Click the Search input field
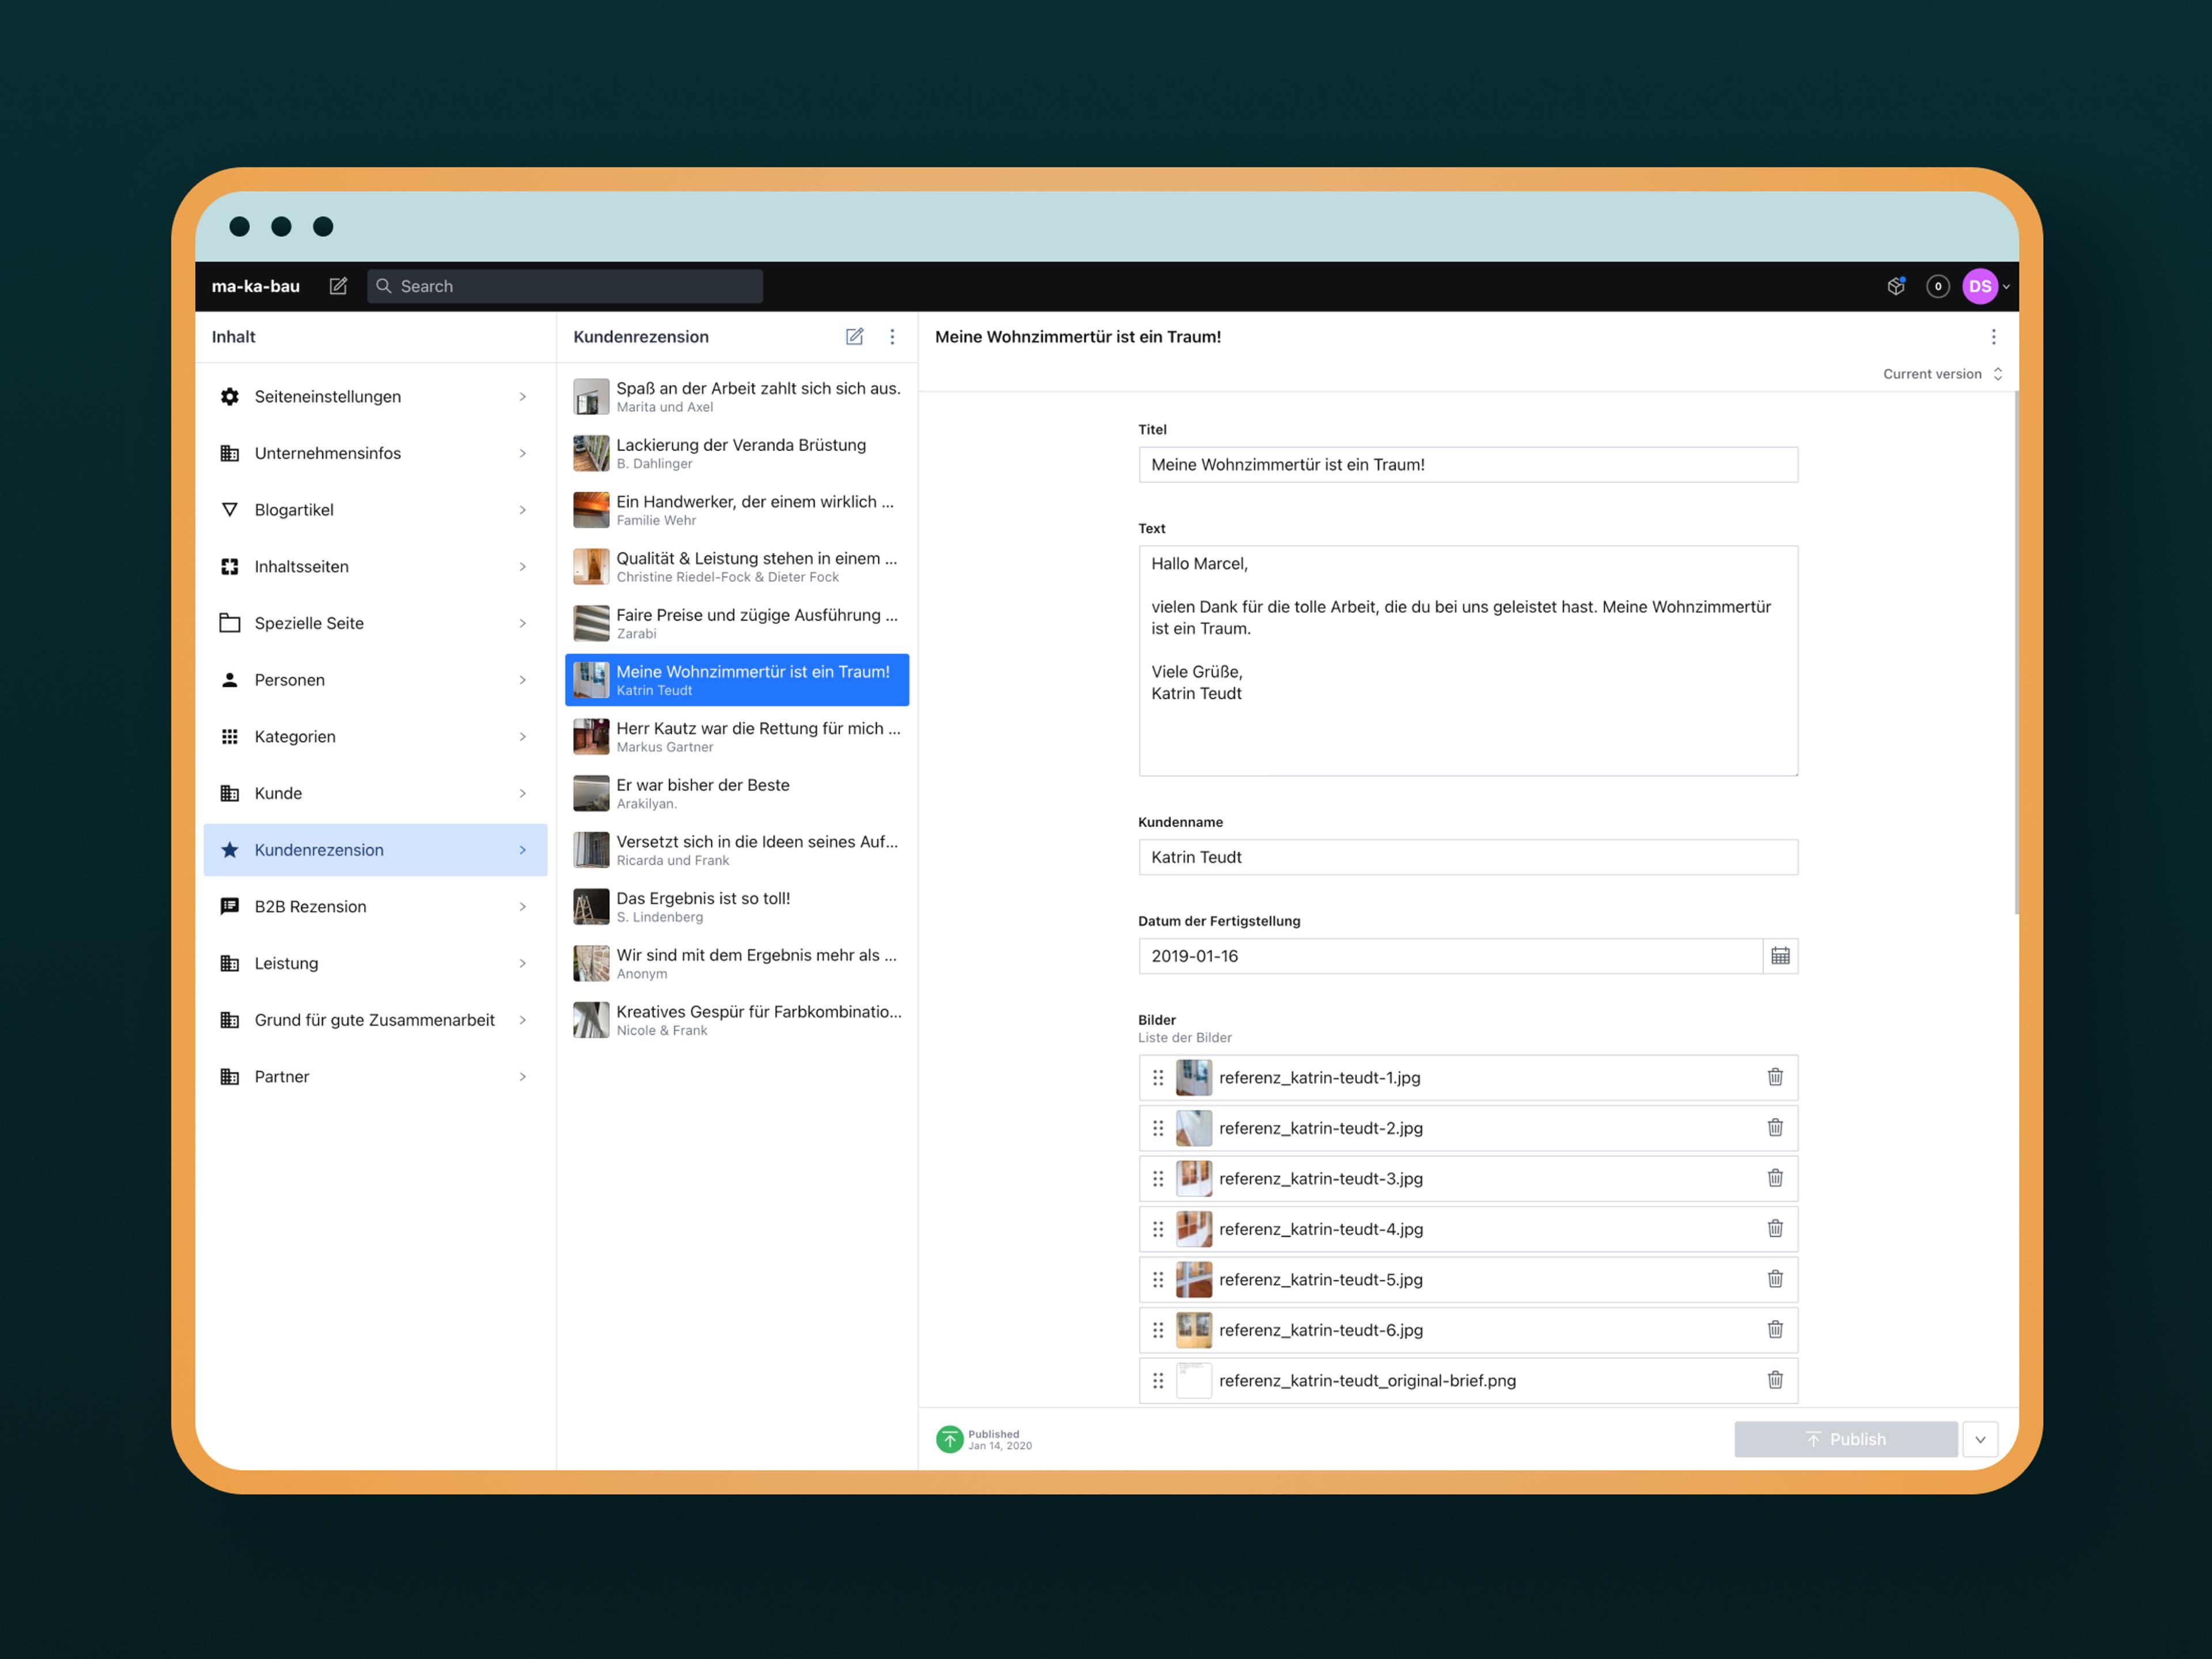Viewport: 2212px width, 1659px height. point(565,286)
